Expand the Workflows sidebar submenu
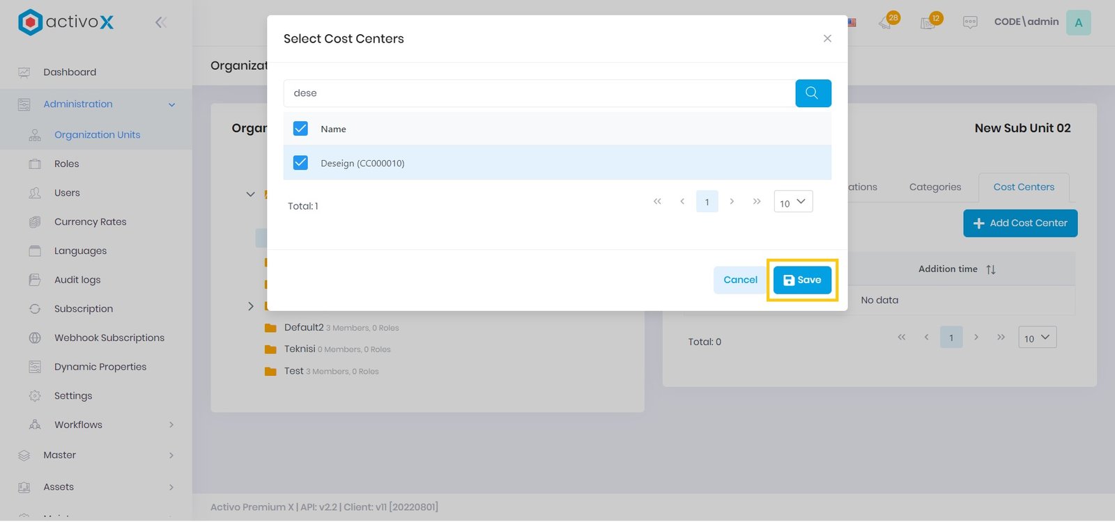 [x=171, y=425]
